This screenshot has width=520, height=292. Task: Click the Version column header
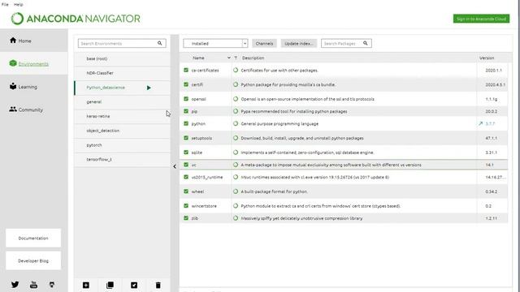[x=487, y=58]
